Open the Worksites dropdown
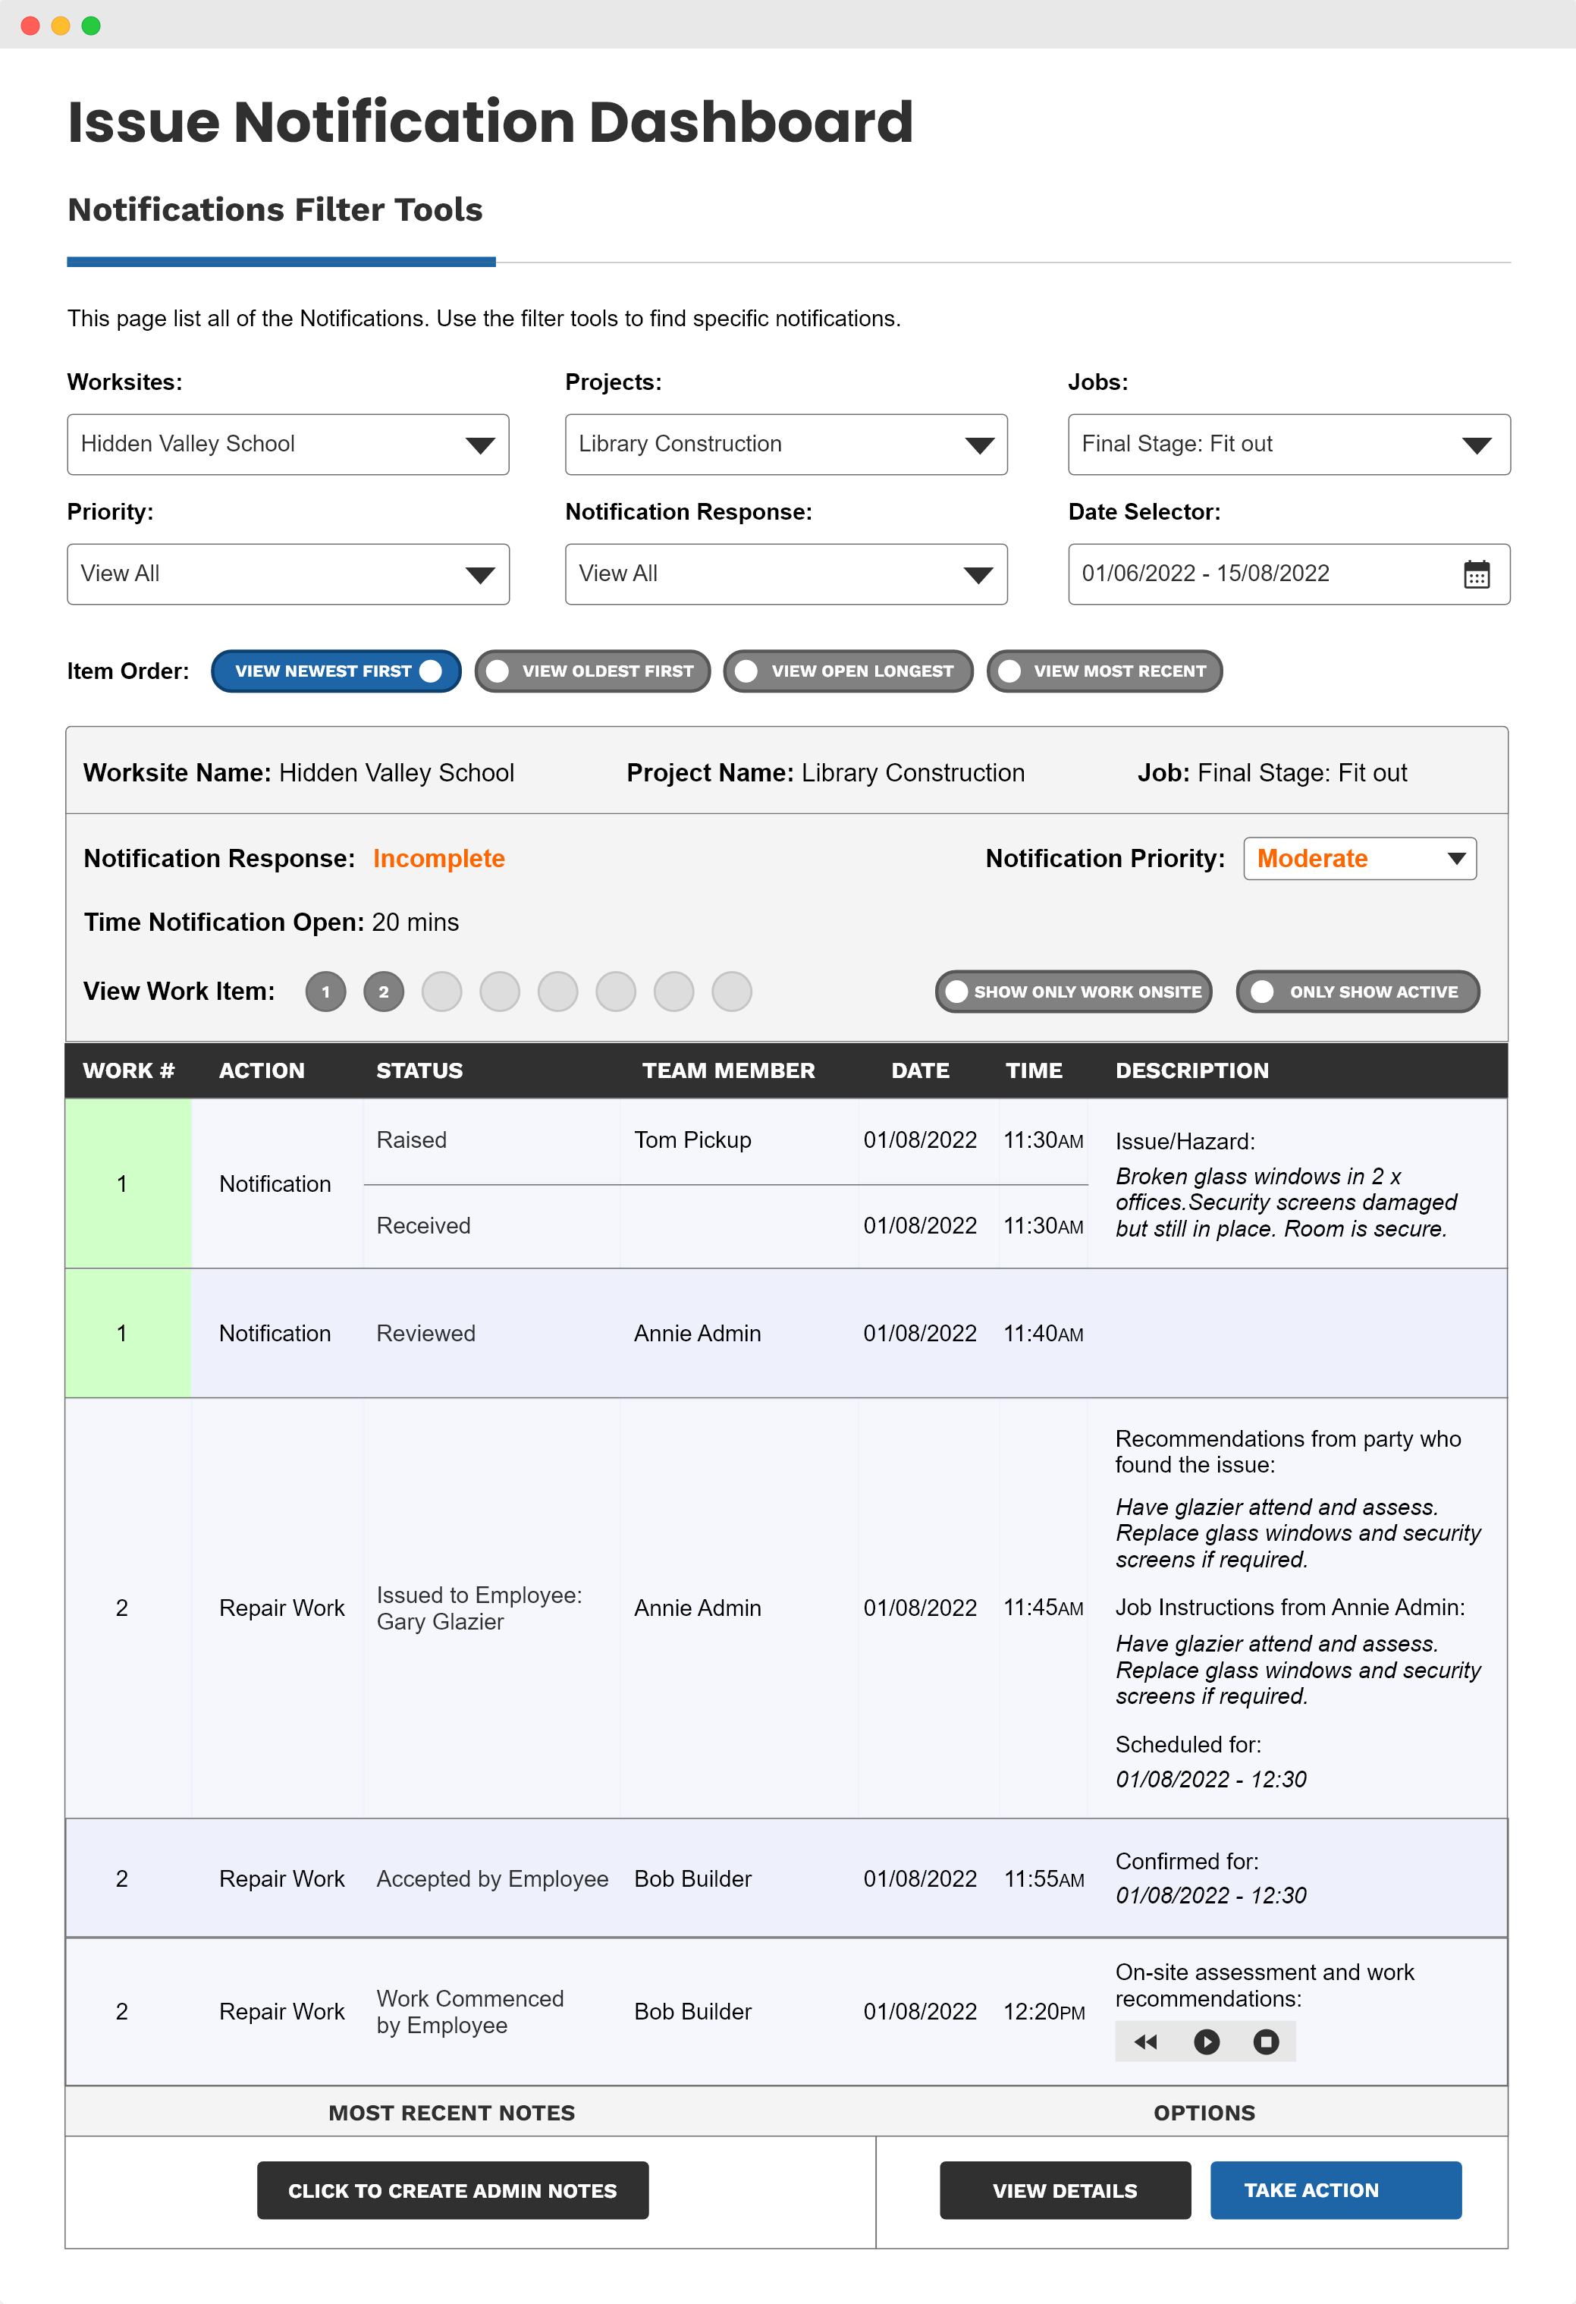This screenshot has height=2304, width=1576. pos(287,444)
